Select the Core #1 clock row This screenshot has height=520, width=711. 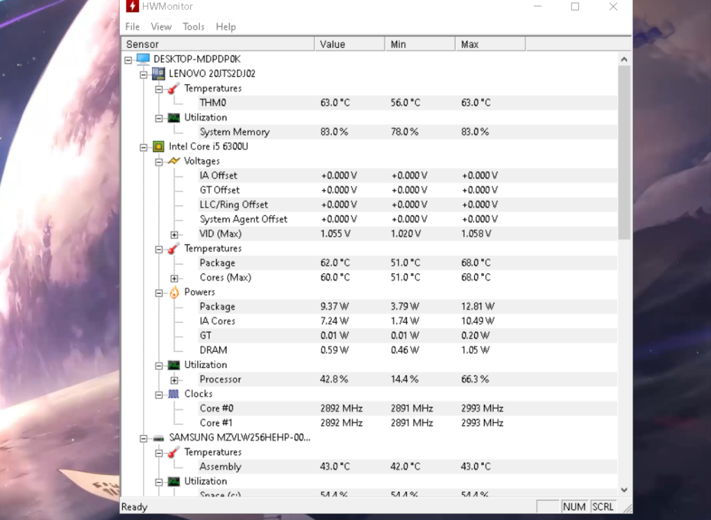click(x=407, y=423)
